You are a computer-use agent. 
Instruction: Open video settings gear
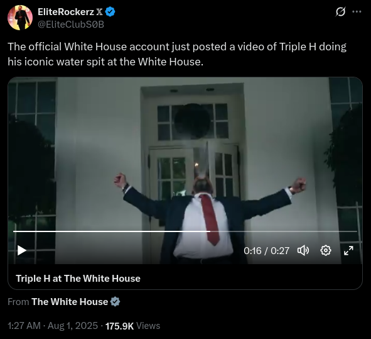pyautogui.click(x=326, y=250)
